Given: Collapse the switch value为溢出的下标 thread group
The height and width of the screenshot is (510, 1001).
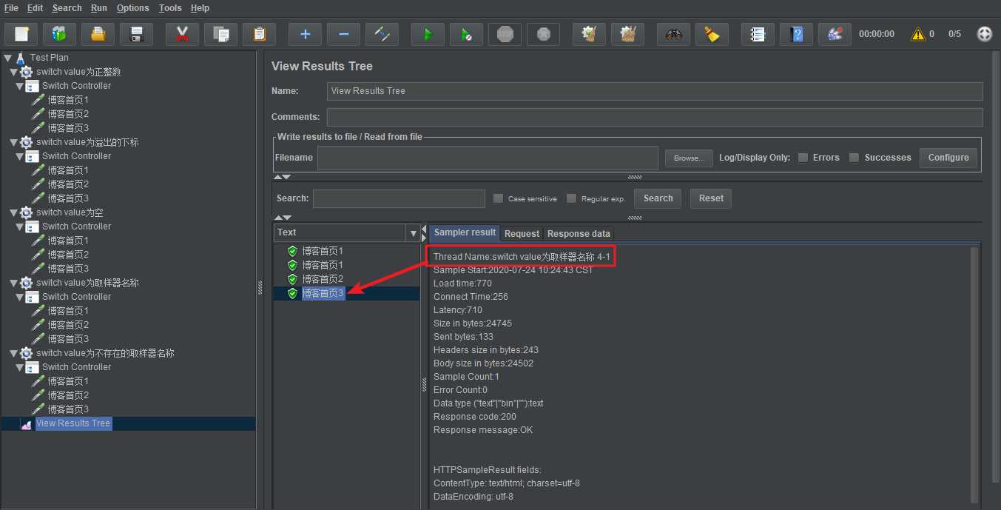Looking at the screenshot, I should pyautogui.click(x=13, y=142).
